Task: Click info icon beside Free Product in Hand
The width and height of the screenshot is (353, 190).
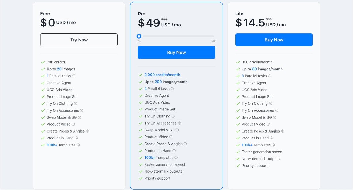Action: point(76,138)
